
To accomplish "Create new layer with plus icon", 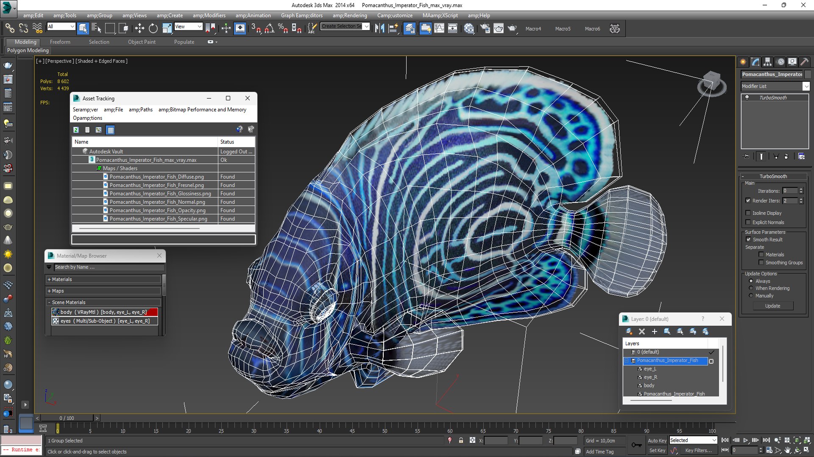I will click(654, 331).
